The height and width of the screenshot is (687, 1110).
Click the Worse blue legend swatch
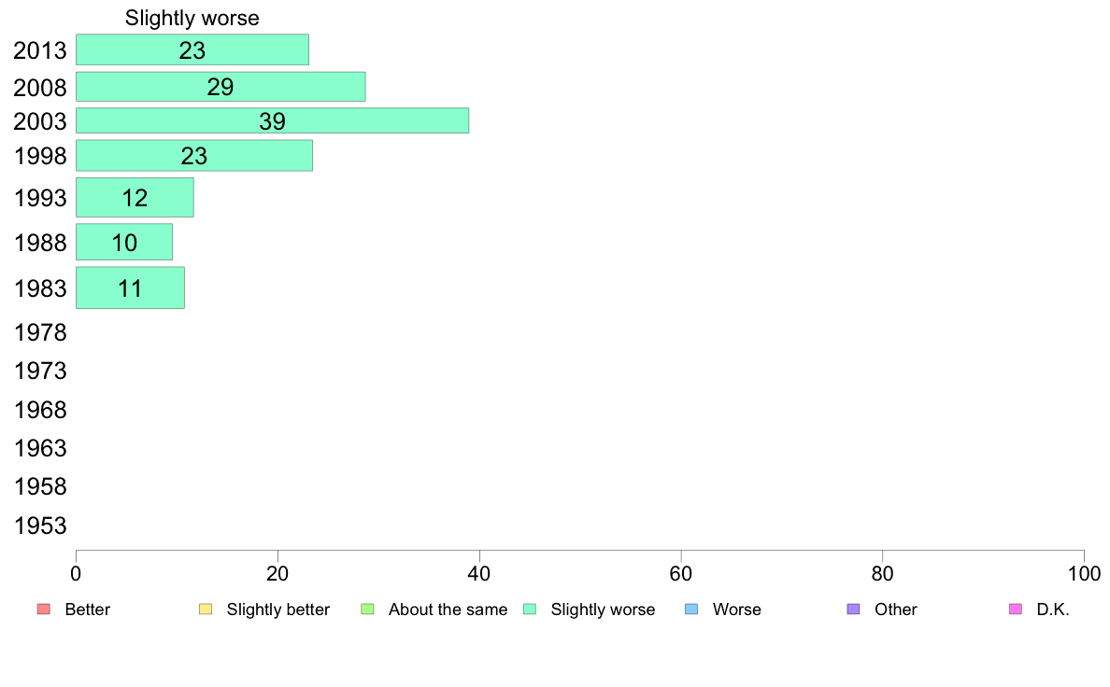coord(691,610)
